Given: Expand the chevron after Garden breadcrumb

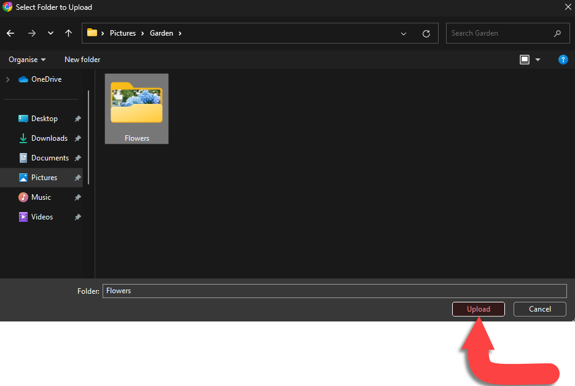Looking at the screenshot, I should coord(180,33).
